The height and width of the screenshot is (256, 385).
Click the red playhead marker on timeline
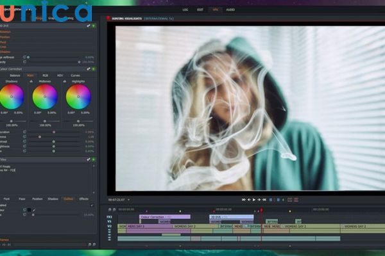tap(261, 210)
